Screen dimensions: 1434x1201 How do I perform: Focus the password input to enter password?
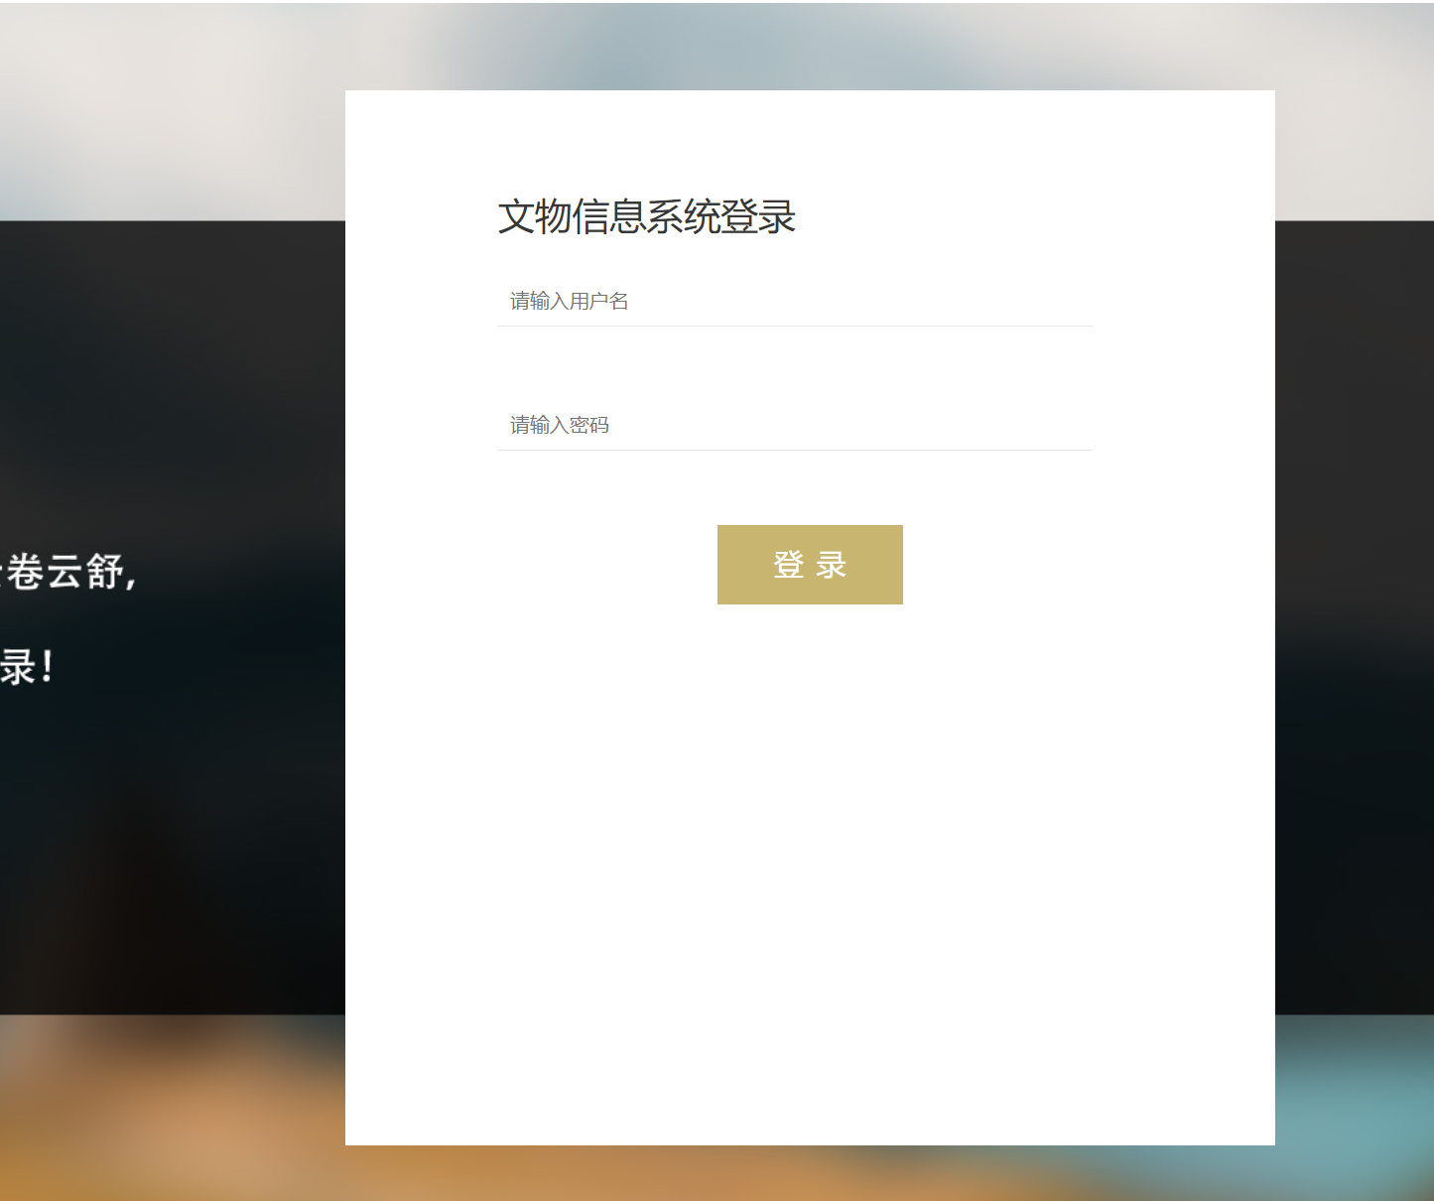[794, 425]
